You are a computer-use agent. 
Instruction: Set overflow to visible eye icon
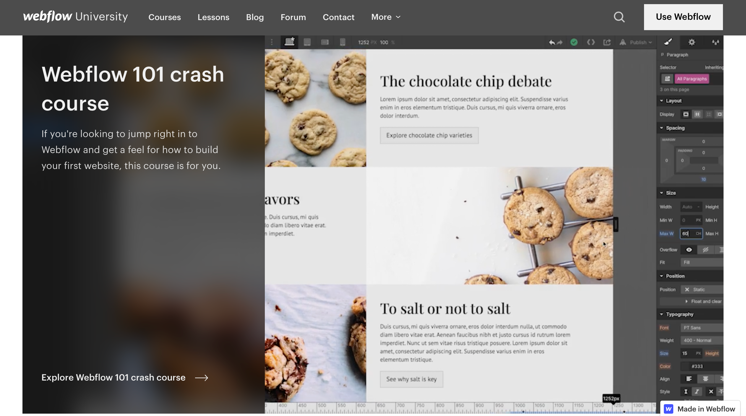click(x=689, y=250)
